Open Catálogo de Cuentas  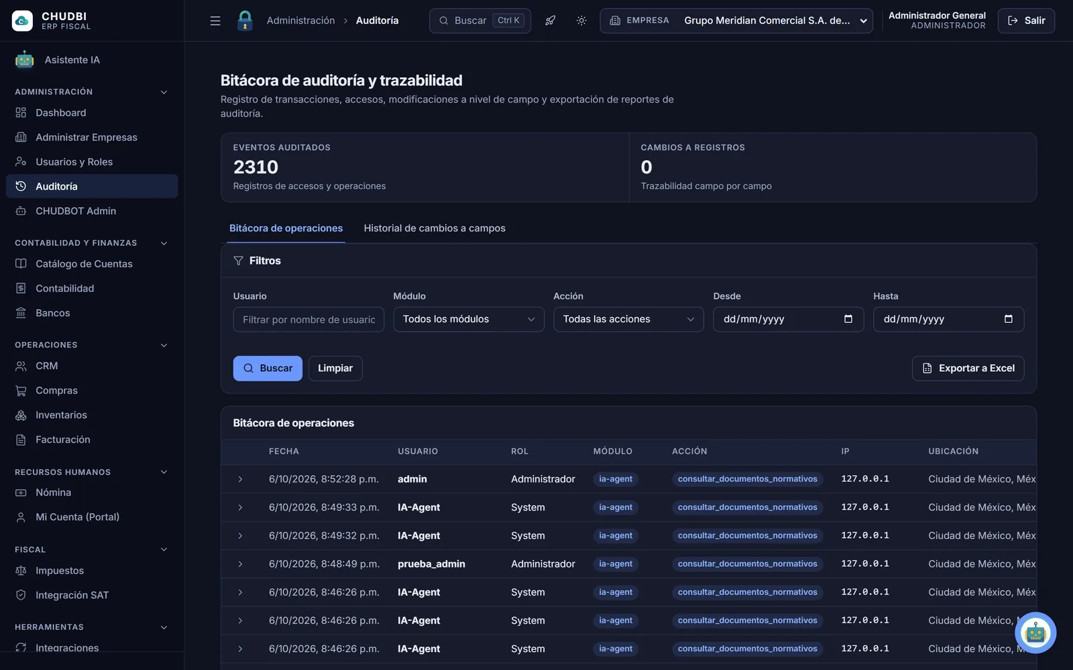coord(92,264)
